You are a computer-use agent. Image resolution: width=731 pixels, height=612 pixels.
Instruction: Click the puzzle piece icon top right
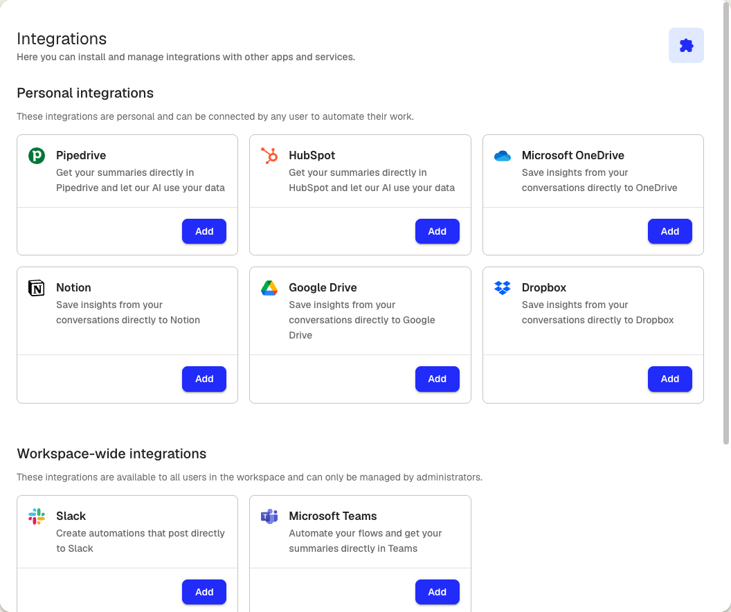pyautogui.click(x=686, y=44)
